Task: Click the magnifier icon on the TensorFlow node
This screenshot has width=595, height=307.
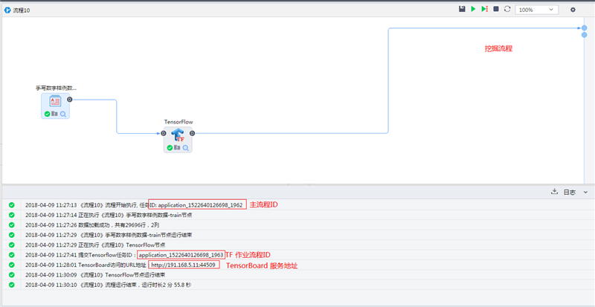Action: tap(187, 148)
